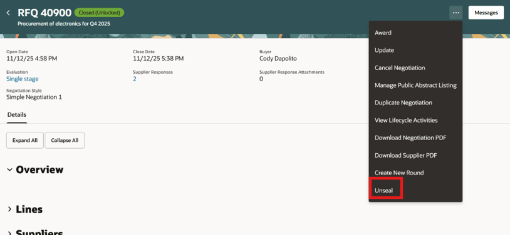Open the supplier responses count link 2
510x237 pixels.
pyautogui.click(x=135, y=79)
